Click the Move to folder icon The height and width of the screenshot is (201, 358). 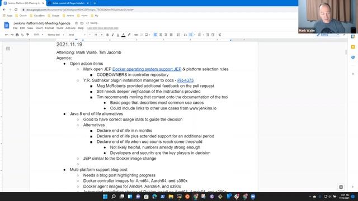point(82,23)
